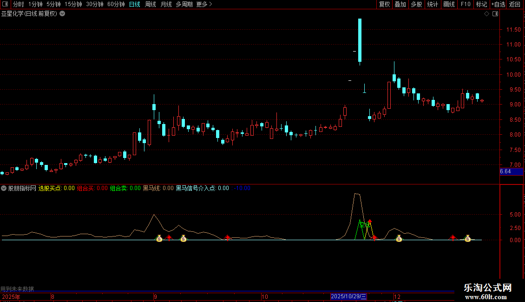Select the 1分钟 period tab
This screenshot has height=302, width=525.
(35, 4)
